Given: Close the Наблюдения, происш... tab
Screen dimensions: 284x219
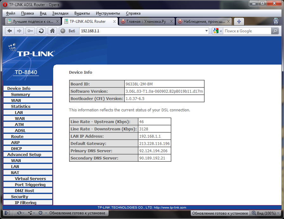Looking at the screenshot, I should (228, 22).
